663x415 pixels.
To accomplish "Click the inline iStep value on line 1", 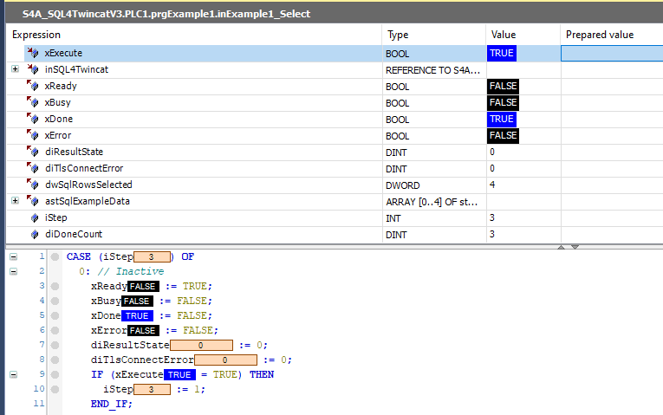I will click(x=152, y=257).
